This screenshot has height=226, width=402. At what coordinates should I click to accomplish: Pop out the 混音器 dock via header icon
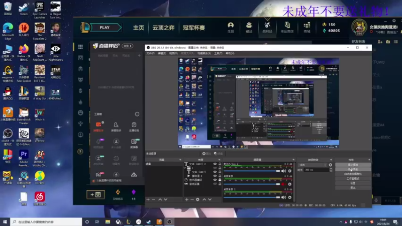(x=293, y=160)
